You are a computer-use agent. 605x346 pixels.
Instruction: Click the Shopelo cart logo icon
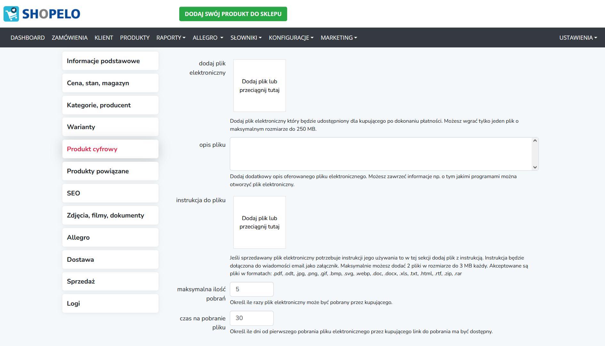click(x=11, y=14)
